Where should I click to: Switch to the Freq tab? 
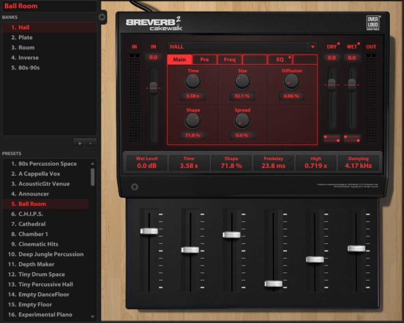coord(230,60)
